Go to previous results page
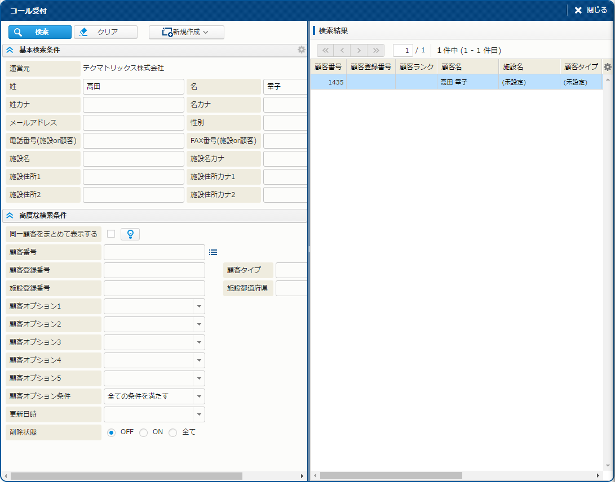 [x=342, y=50]
